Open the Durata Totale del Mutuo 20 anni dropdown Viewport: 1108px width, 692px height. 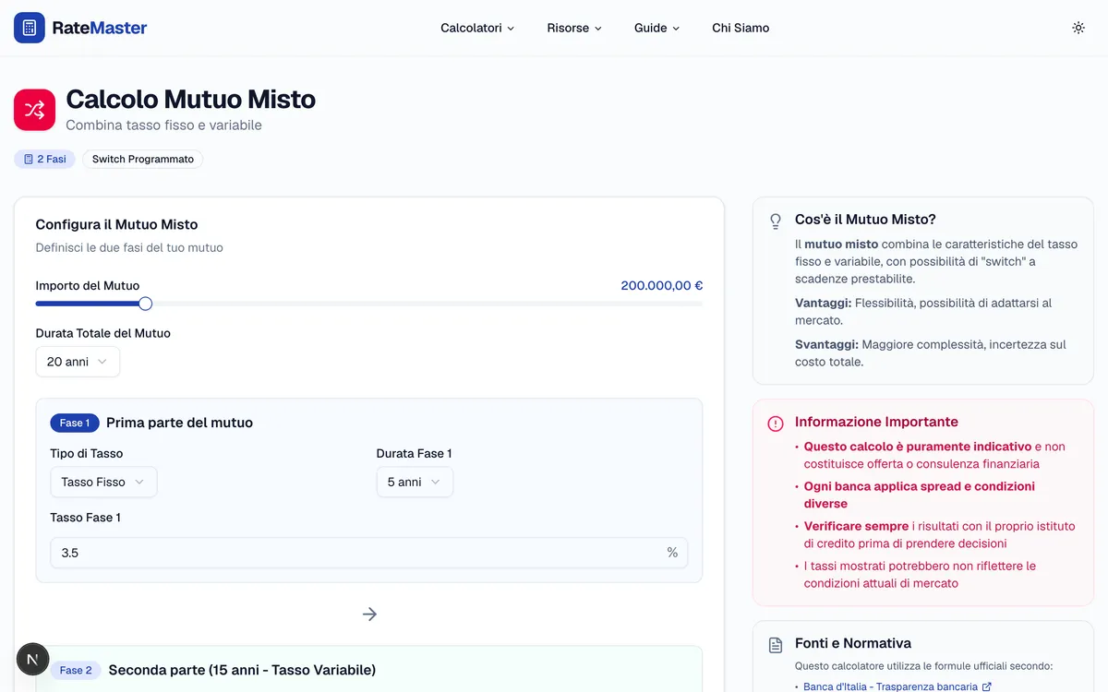tap(78, 362)
